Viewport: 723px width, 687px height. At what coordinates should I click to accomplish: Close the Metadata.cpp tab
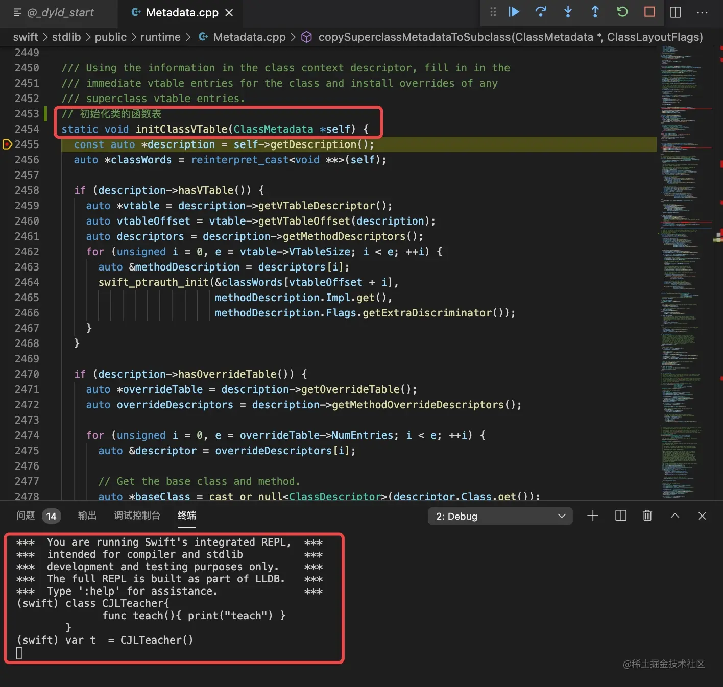click(229, 13)
